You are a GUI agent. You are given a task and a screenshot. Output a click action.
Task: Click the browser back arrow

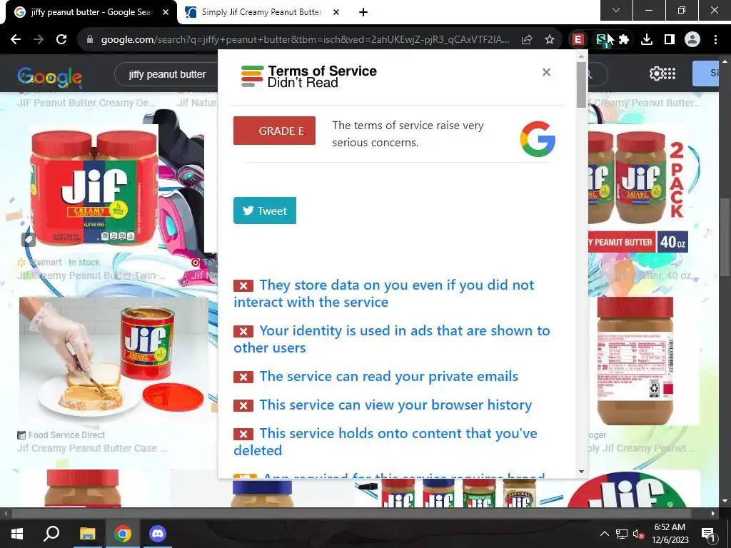click(x=16, y=40)
